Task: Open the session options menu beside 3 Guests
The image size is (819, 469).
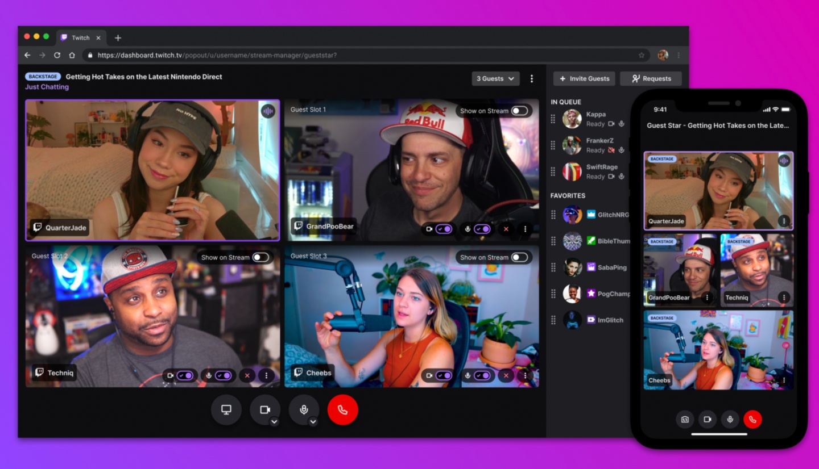Action: coord(531,78)
